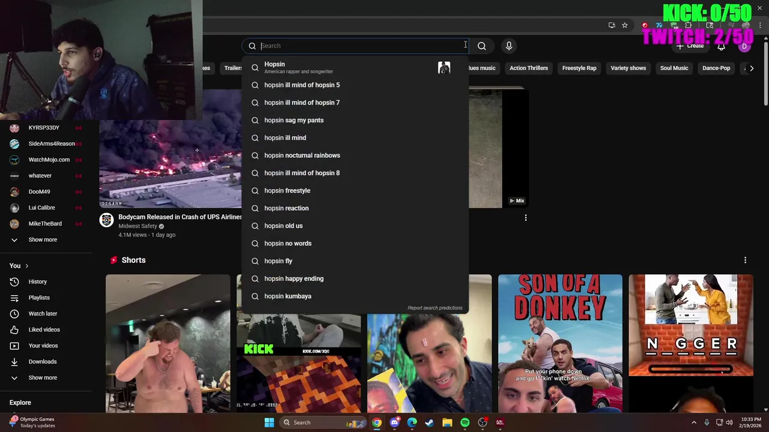Screen dimensions: 769x432
Task: Show hidden system tray icons chevron
Action: pyautogui.click(x=694, y=422)
